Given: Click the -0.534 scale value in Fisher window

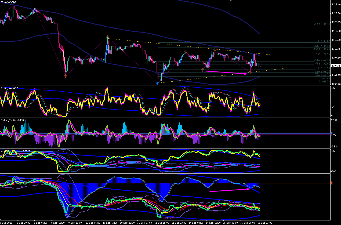Looking at the screenshot, I should coord(335,146).
